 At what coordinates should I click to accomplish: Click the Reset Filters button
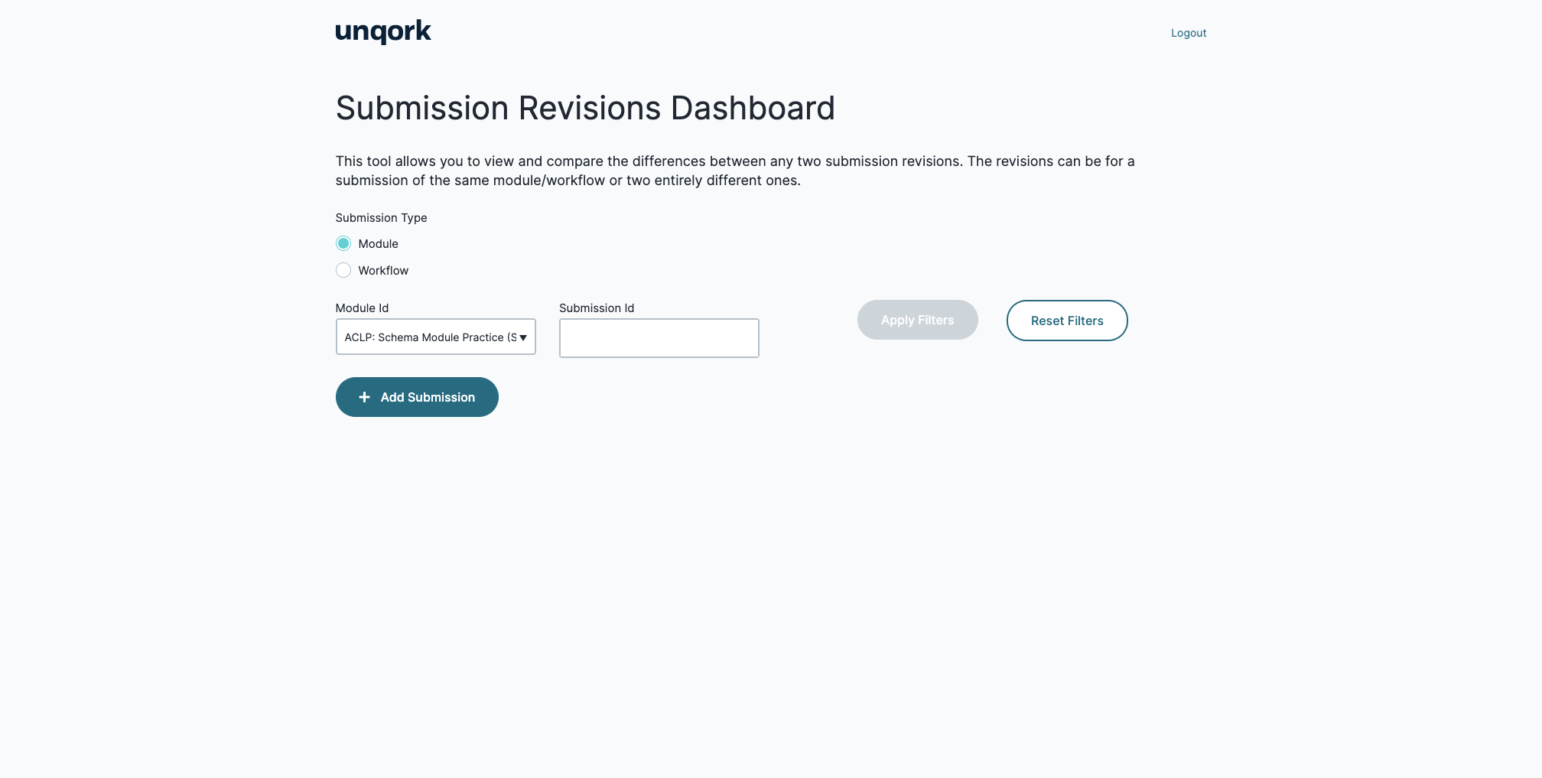(1067, 321)
